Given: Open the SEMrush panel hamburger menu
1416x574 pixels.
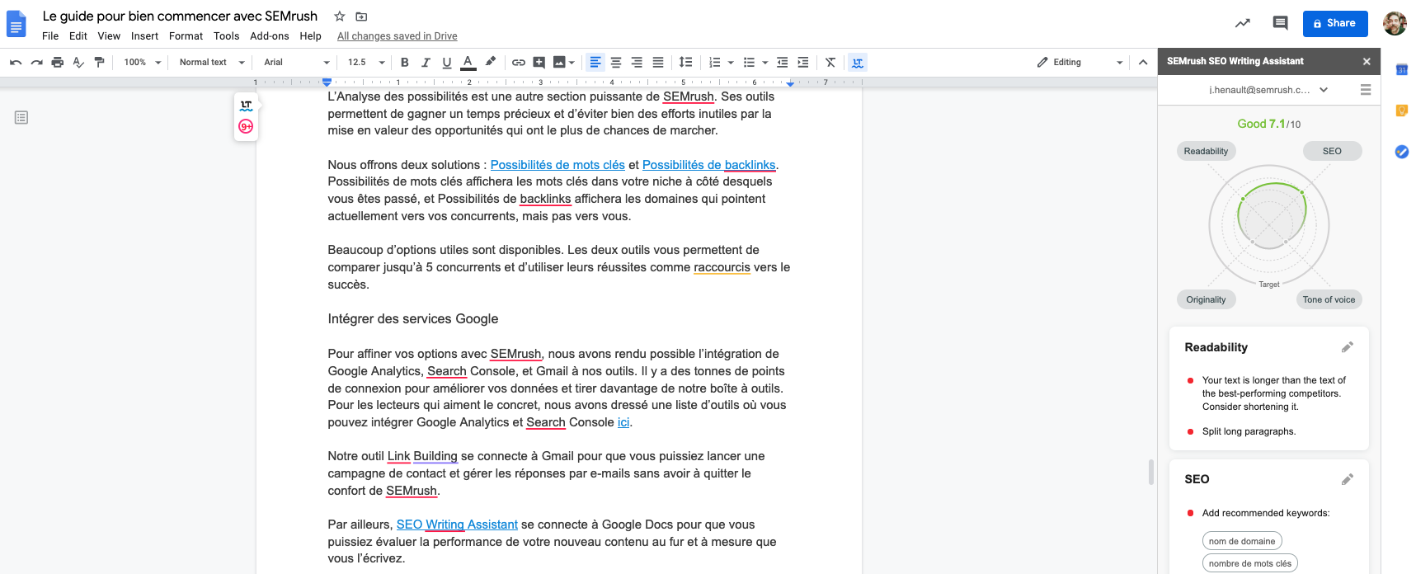Looking at the screenshot, I should pyautogui.click(x=1366, y=90).
